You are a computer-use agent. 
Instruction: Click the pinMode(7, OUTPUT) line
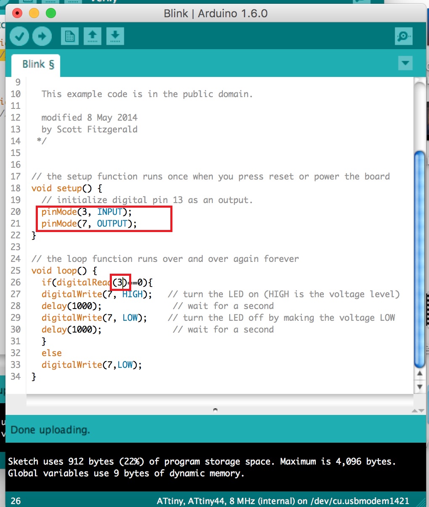click(89, 224)
